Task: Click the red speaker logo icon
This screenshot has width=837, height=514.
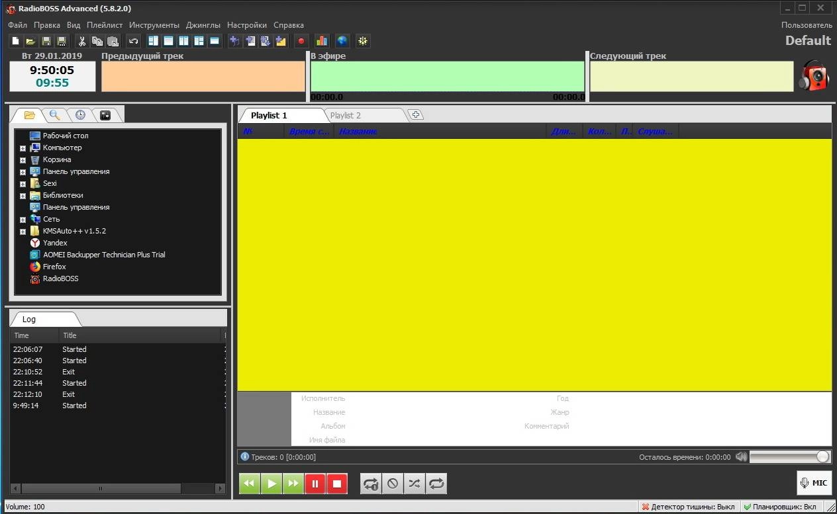Action: coord(814,75)
